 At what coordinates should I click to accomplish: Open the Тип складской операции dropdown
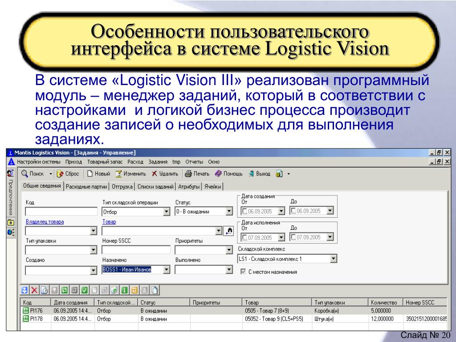[x=167, y=212]
